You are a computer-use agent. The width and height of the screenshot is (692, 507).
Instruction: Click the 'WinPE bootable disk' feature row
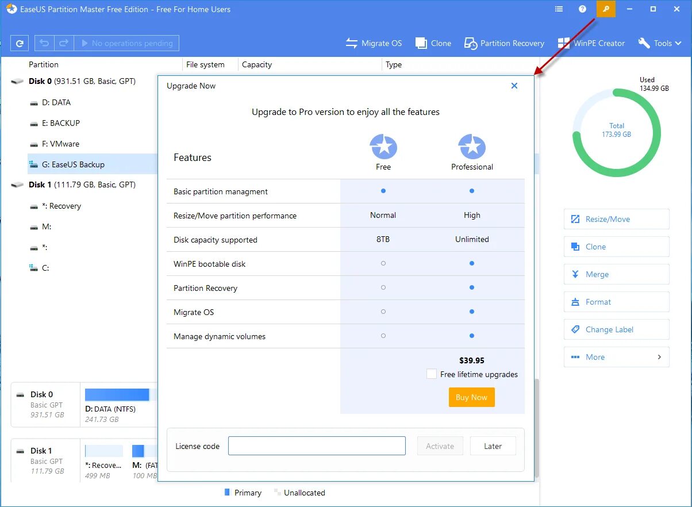(345, 264)
